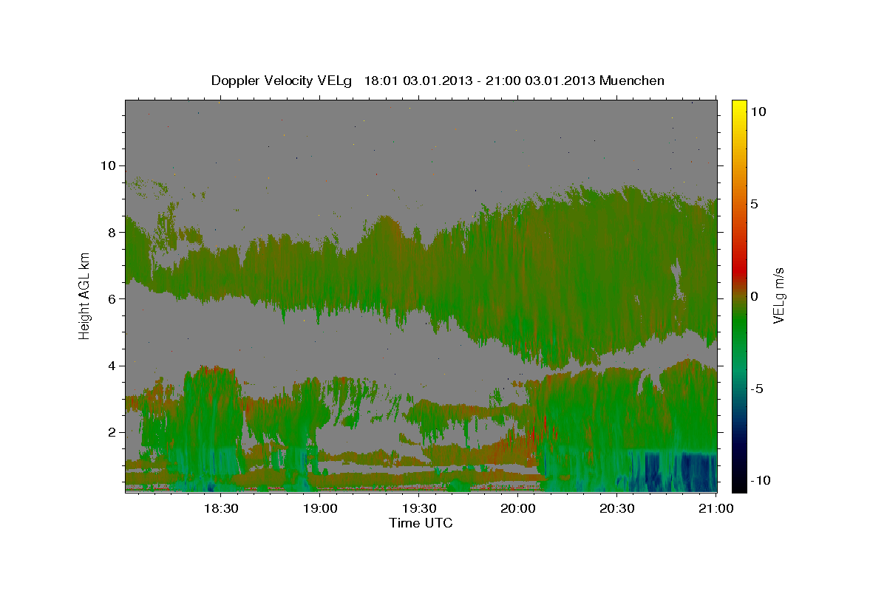This screenshot has height=591, width=887.
Task: Click the 21:00 time tick label
Action: coord(716,508)
